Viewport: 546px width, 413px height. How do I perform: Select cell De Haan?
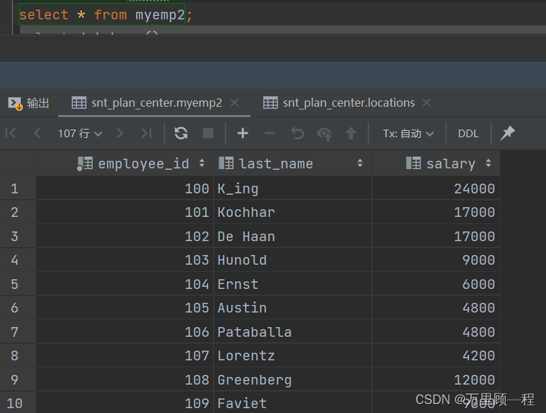click(293, 236)
